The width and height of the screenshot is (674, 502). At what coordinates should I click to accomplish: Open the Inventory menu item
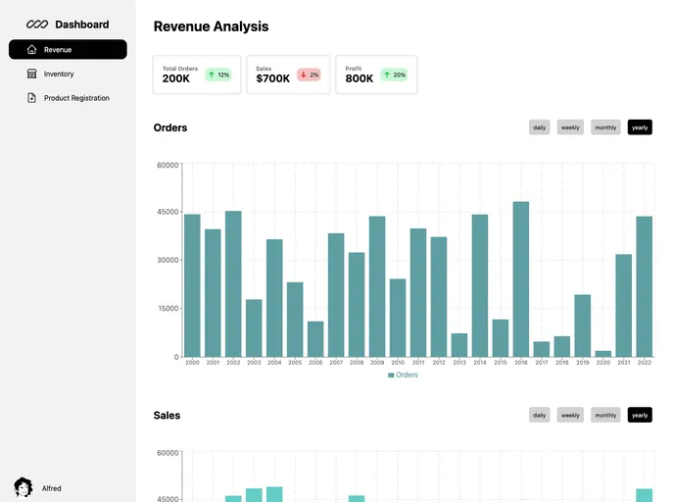point(59,74)
